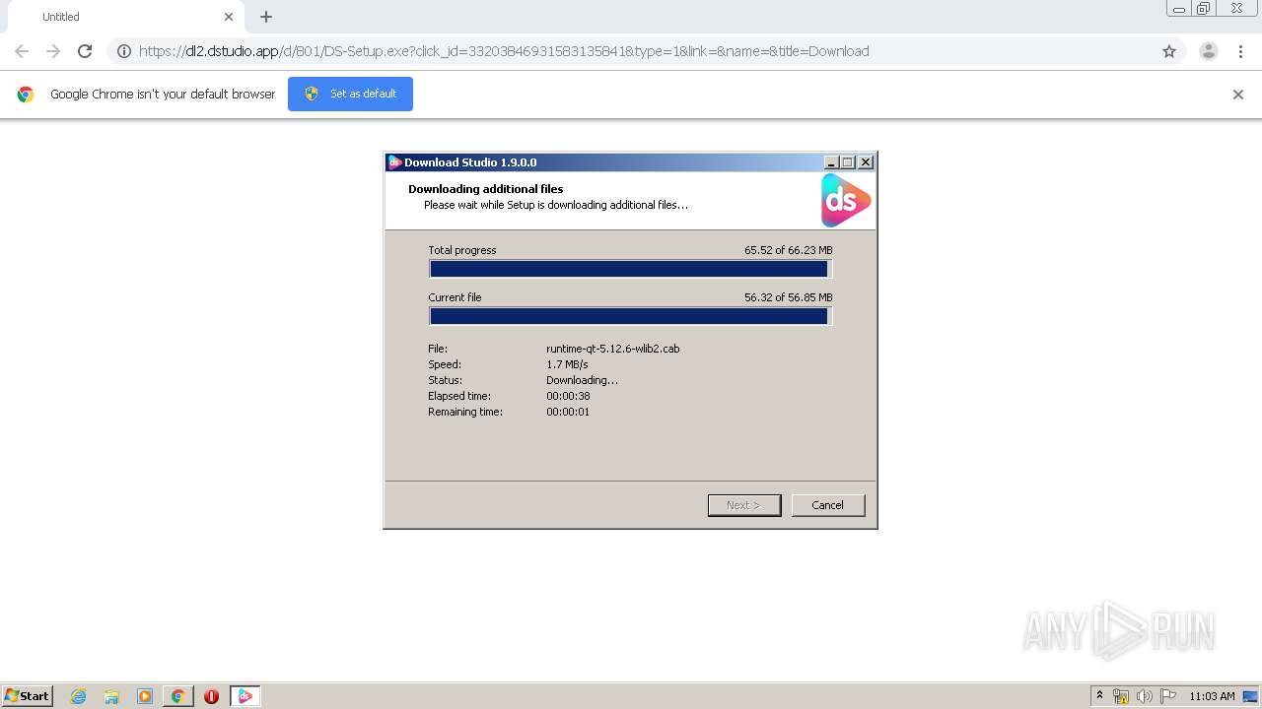Click the Set as default button
Viewport: 1262px width, 709px height.
pos(350,94)
